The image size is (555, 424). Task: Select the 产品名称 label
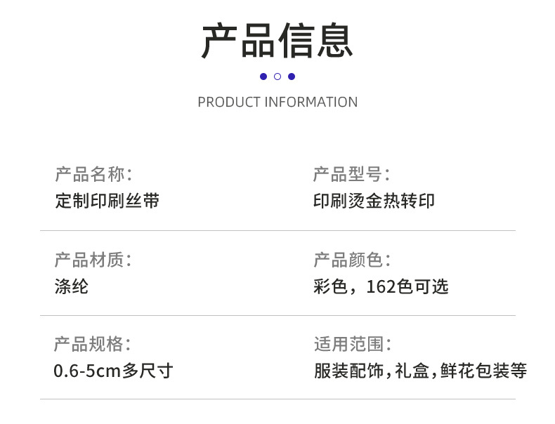point(93,174)
